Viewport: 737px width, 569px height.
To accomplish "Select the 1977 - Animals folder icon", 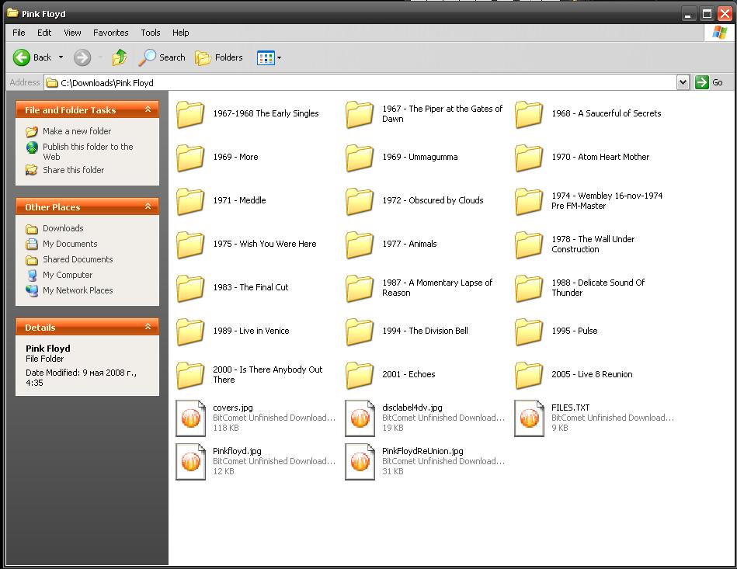I will point(360,245).
